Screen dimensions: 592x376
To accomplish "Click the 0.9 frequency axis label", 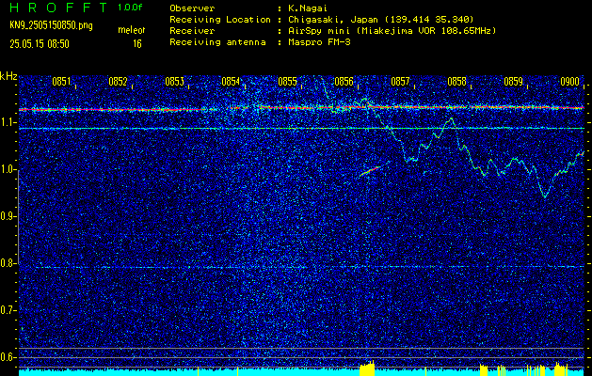I will [x=8, y=216].
